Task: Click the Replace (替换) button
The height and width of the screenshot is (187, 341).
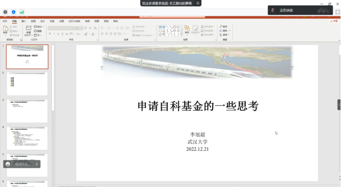Action: tap(225, 31)
